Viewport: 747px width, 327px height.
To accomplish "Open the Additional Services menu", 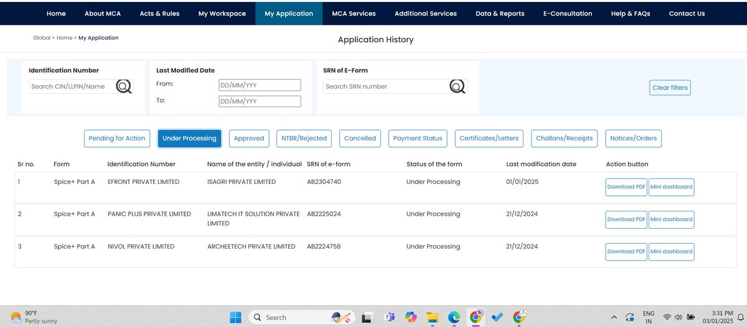I will [x=426, y=13].
